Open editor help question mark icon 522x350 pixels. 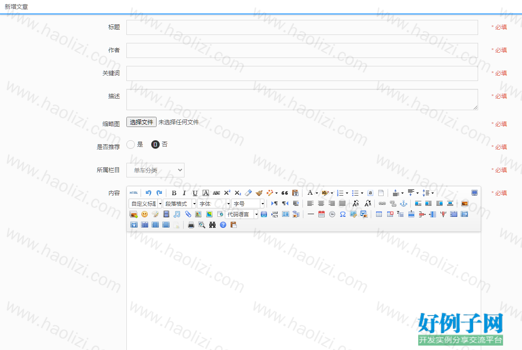click(x=223, y=225)
